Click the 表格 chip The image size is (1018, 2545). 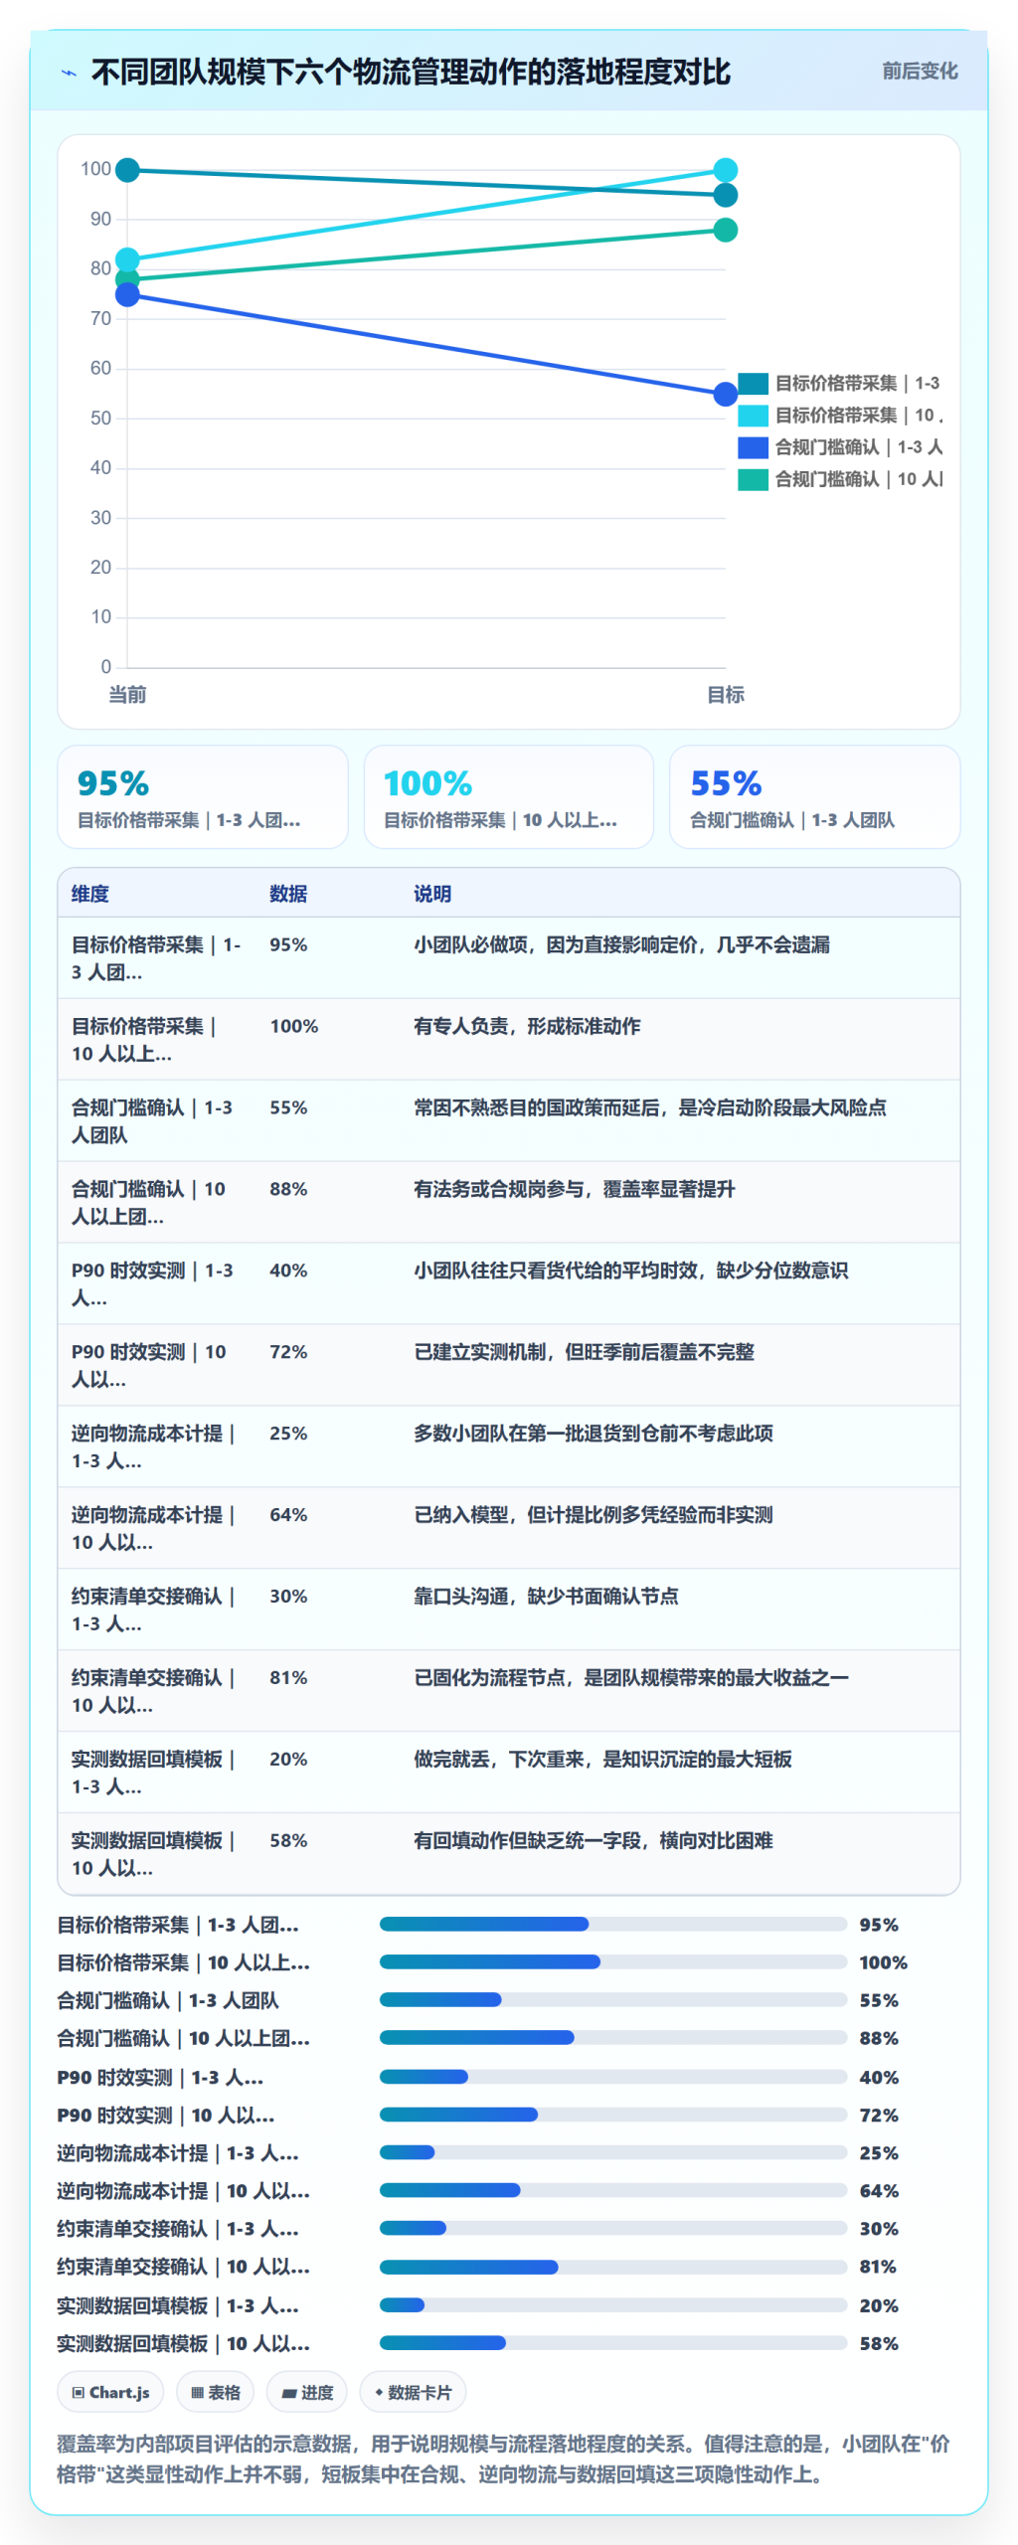[216, 2392]
